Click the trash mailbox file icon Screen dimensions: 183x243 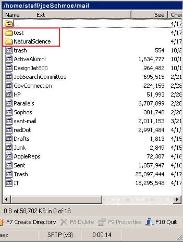click(x=9, y=50)
